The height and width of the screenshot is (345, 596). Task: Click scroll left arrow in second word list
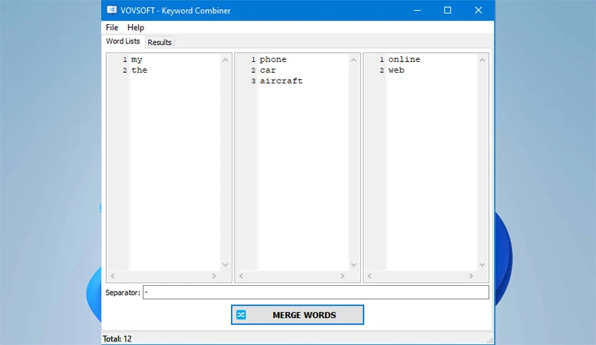241,277
